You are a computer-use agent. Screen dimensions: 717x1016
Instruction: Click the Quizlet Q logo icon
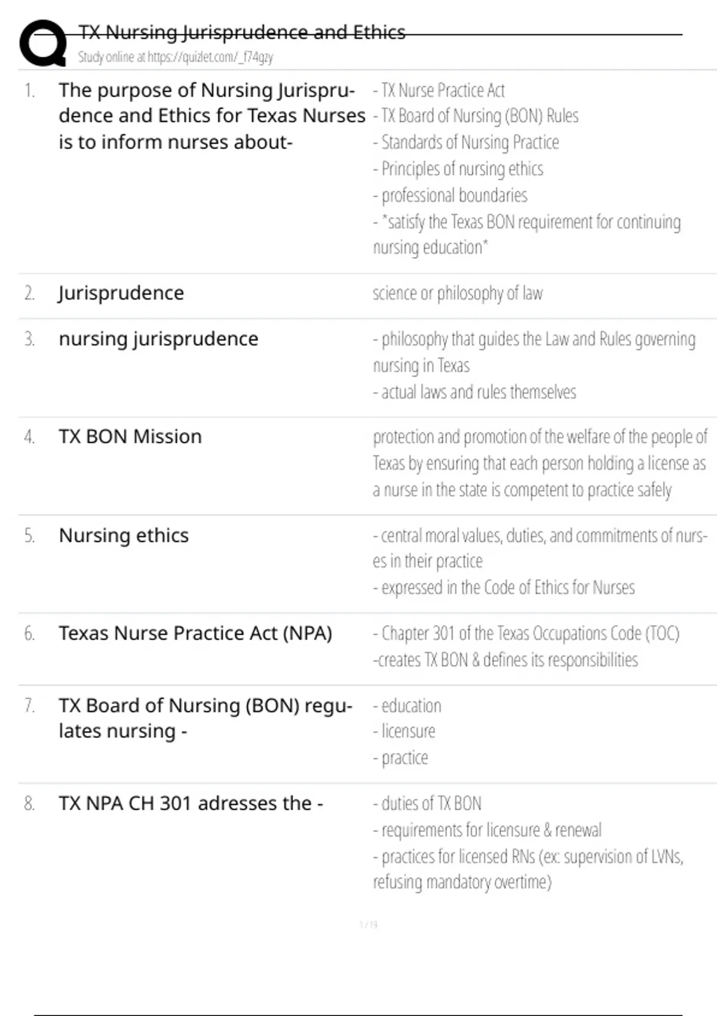pos(43,43)
